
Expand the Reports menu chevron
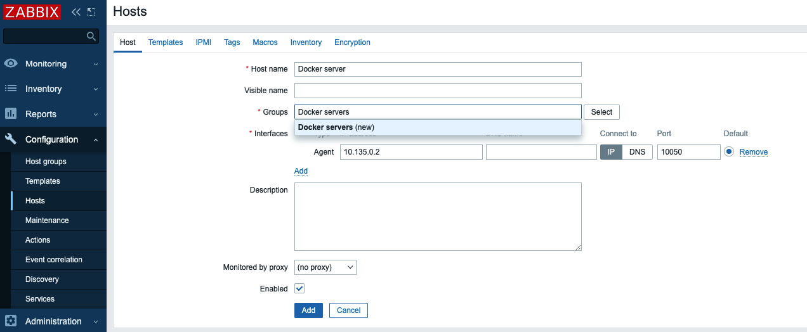(x=96, y=115)
